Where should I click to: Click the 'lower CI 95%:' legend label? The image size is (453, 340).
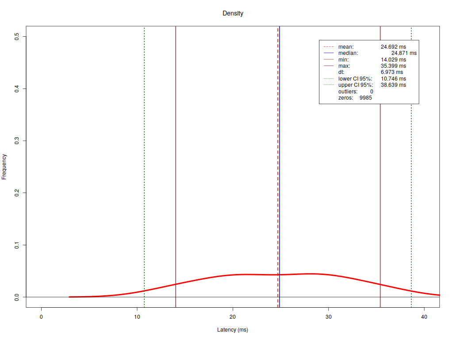pos(355,79)
